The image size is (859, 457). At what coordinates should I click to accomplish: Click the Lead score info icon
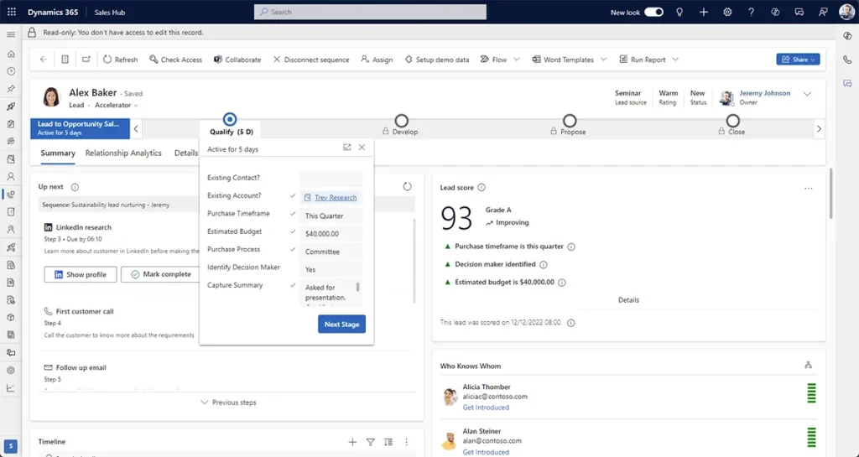482,188
